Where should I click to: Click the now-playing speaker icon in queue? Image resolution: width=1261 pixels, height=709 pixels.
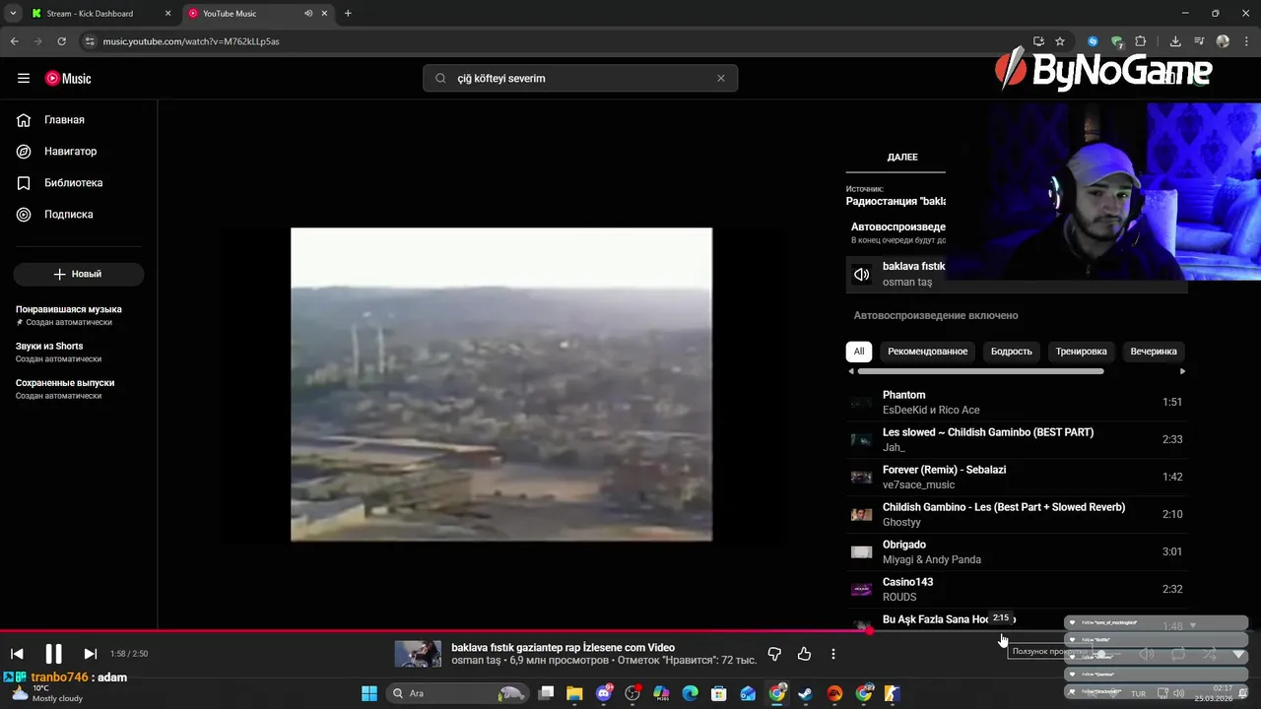click(862, 275)
